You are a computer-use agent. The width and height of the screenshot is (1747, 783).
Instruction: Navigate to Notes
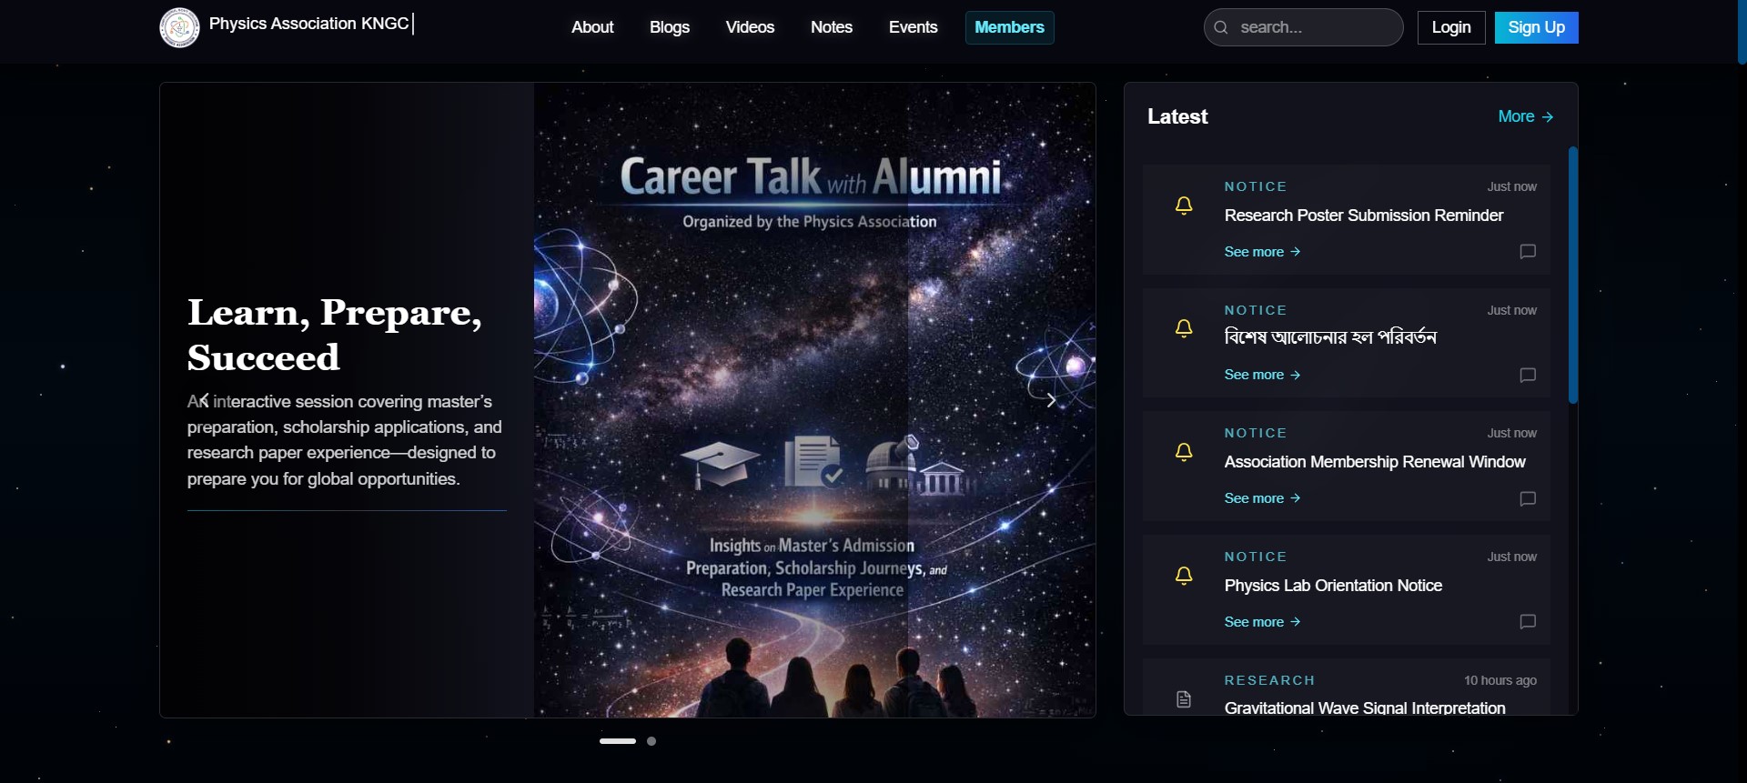(x=832, y=27)
